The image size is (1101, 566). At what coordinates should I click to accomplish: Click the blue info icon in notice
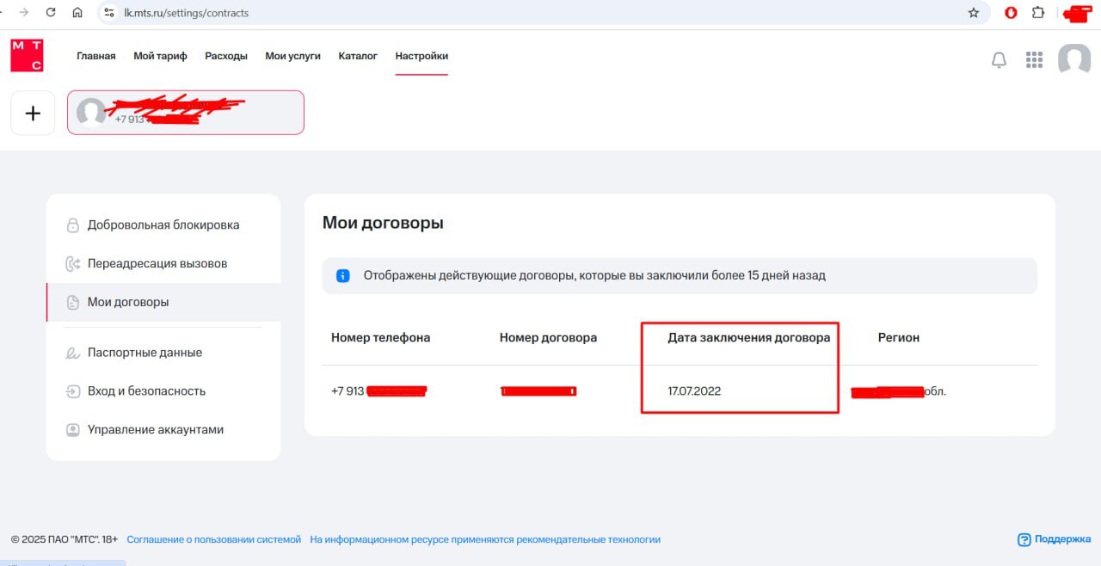343,276
